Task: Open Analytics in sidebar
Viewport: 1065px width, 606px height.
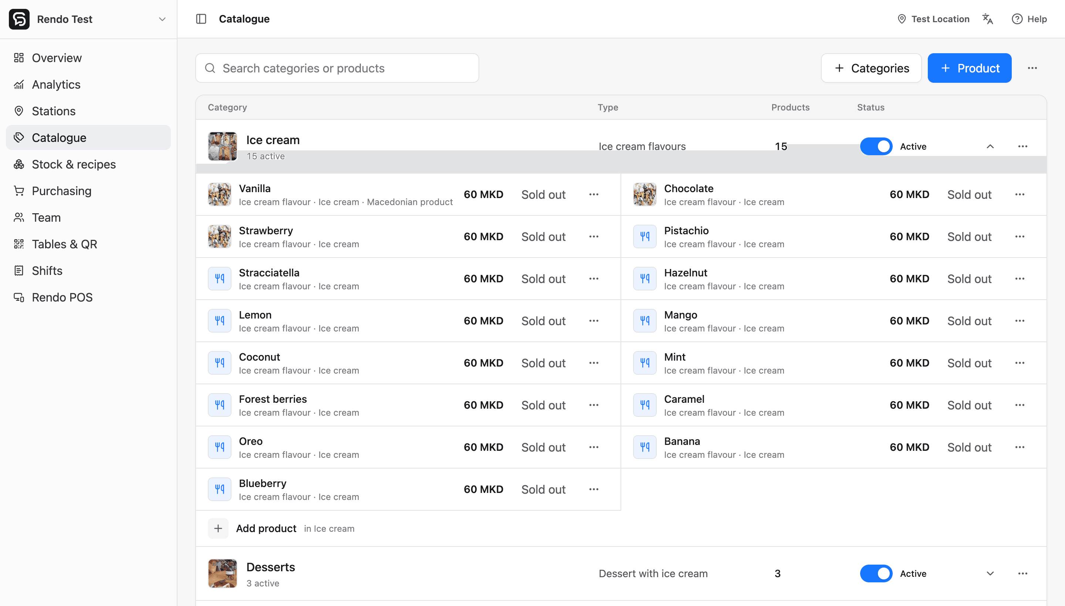Action: (x=88, y=85)
